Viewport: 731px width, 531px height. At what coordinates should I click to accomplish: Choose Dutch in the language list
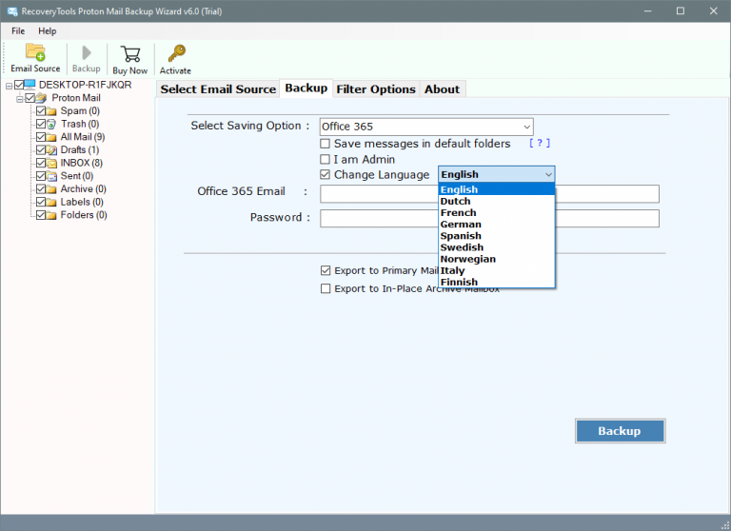pyautogui.click(x=497, y=201)
